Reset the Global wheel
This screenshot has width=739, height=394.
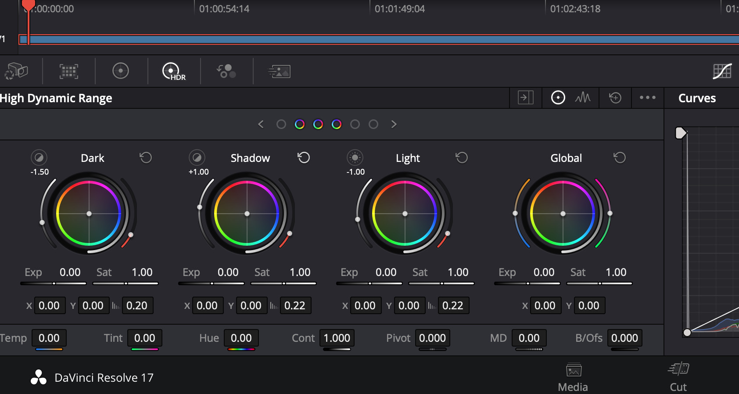coord(620,158)
